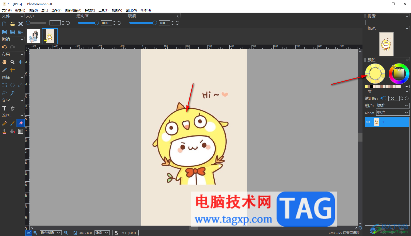This screenshot has width=411, height=236.
Task: Collapse the 选择 tool section
Action: click(x=22, y=77)
